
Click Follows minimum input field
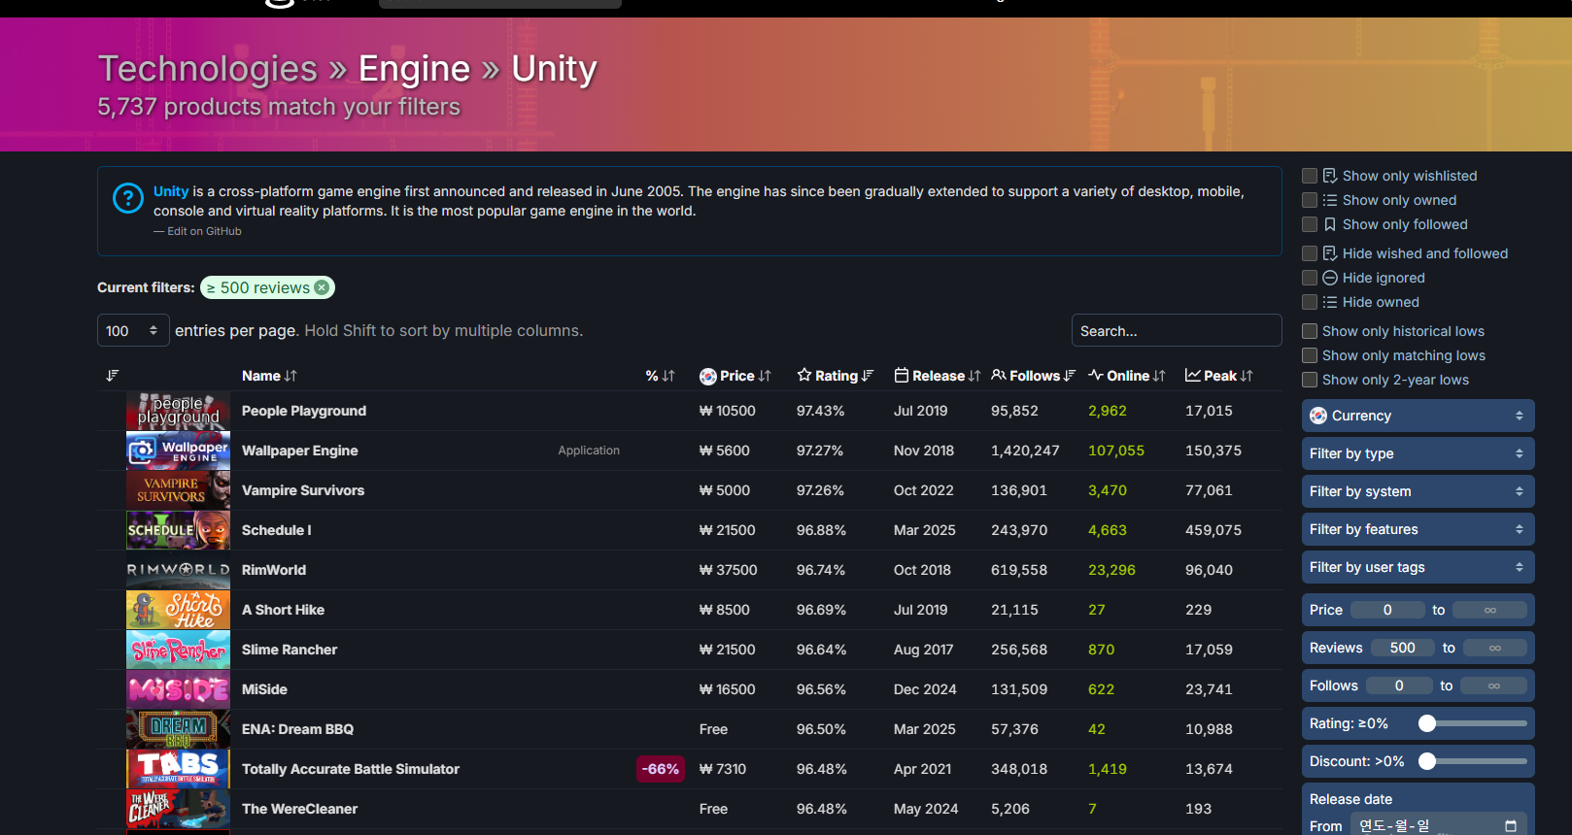click(1399, 685)
